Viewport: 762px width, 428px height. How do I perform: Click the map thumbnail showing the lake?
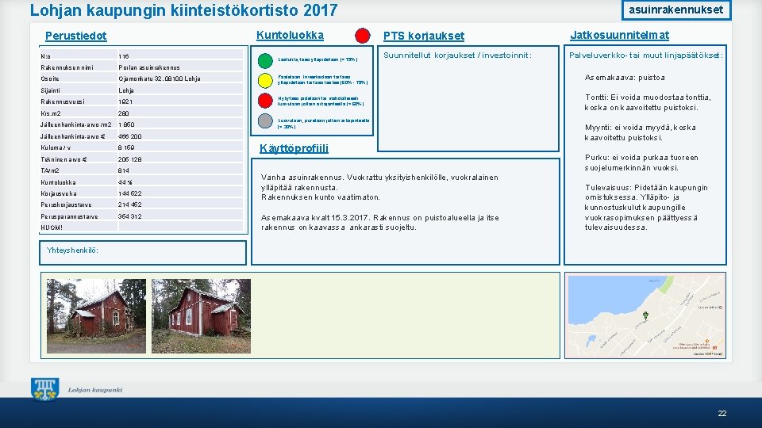pos(645,316)
